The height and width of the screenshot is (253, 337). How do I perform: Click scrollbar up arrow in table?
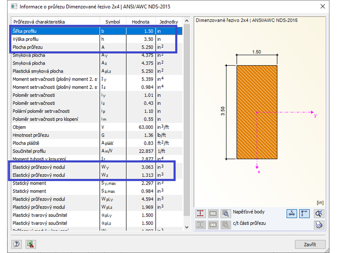coord(187,21)
